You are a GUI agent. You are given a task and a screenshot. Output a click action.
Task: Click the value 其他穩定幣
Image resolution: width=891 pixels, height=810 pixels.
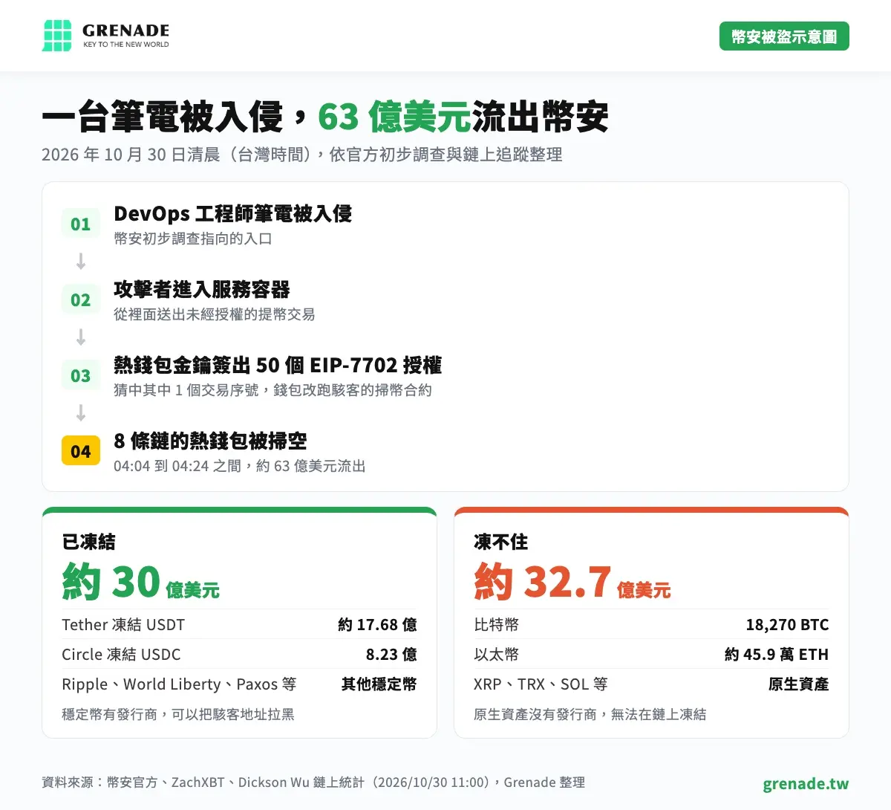tap(379, 684)
